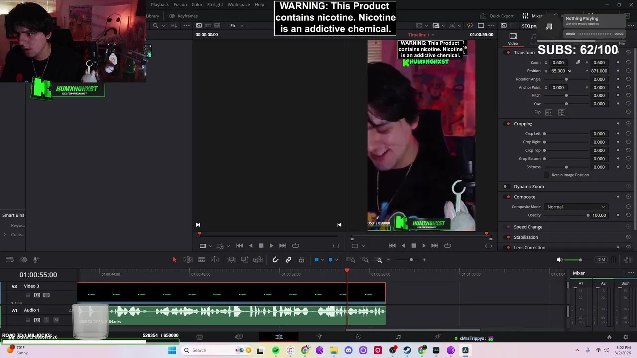Click the Full Extent Zoom icon
This screenshot has height=358, width=637.
click(350, 260)
